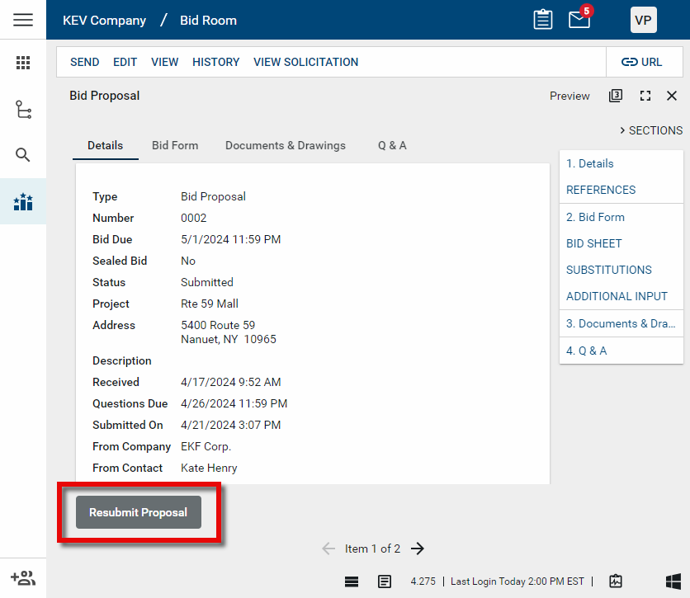690x598 pixels.
Task: Go to next item using right arrow
Action: (x=418, y=549)
